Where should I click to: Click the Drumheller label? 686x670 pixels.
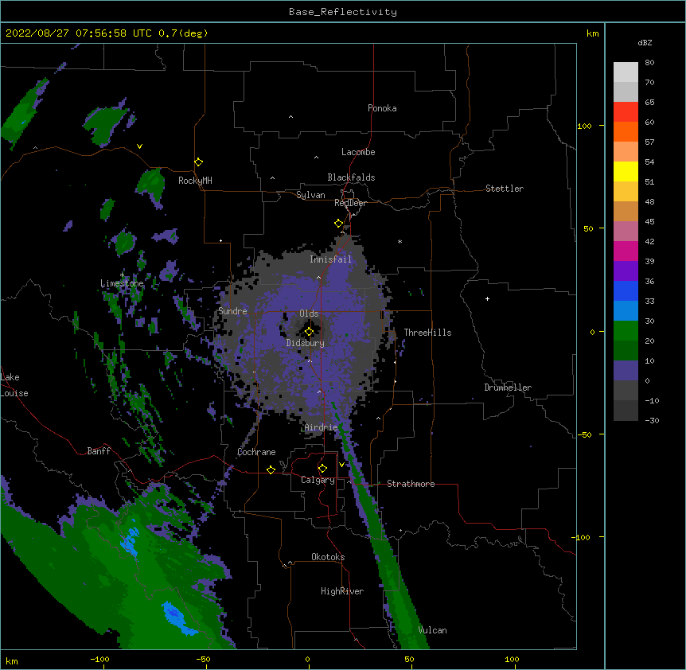(508, 388)
